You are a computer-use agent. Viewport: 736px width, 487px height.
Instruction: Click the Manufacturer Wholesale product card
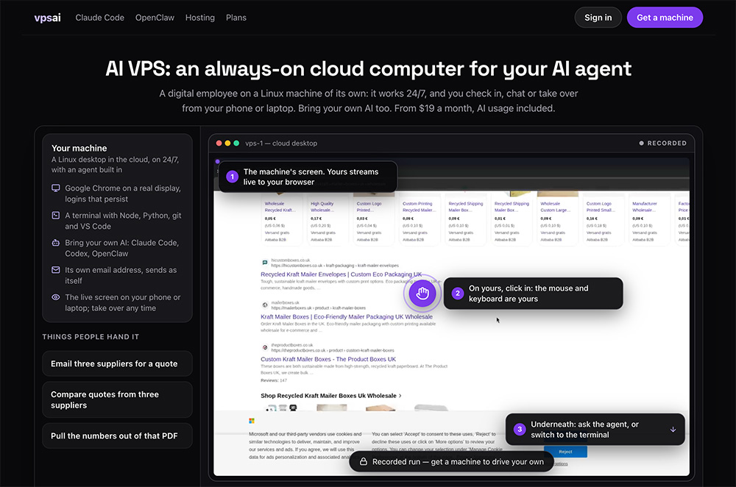(648, 218)
